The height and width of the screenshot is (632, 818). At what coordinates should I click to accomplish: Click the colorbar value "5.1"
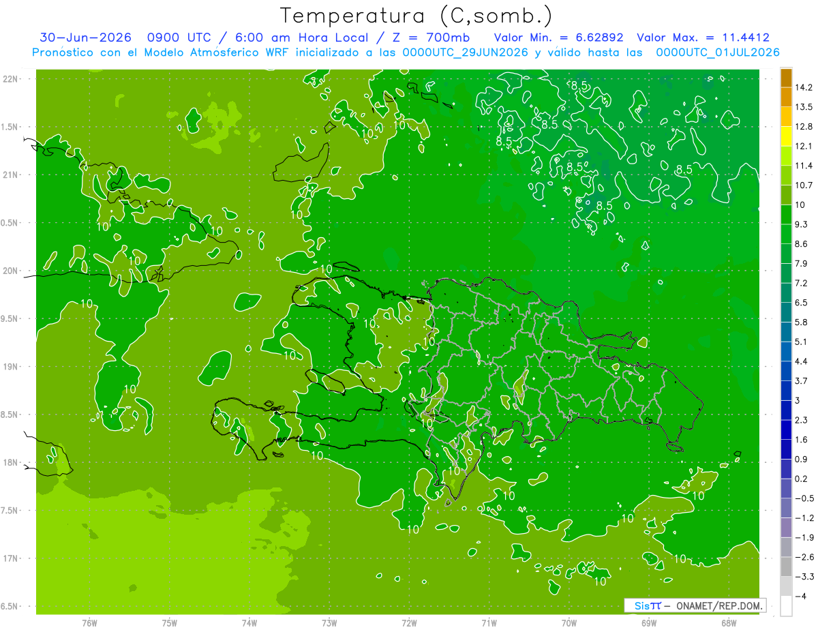point(802,342)
